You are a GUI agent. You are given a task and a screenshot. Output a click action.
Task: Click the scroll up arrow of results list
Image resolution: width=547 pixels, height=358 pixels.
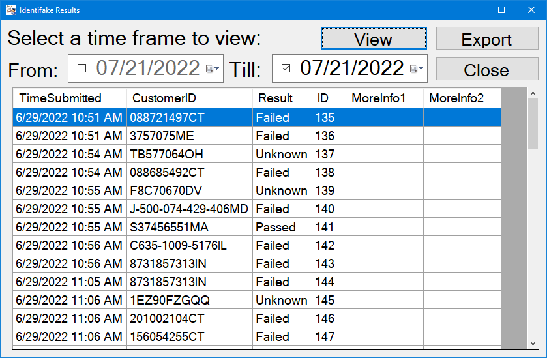coord(533,93)
